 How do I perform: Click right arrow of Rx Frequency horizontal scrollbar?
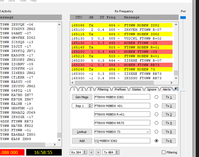[171, 83]
